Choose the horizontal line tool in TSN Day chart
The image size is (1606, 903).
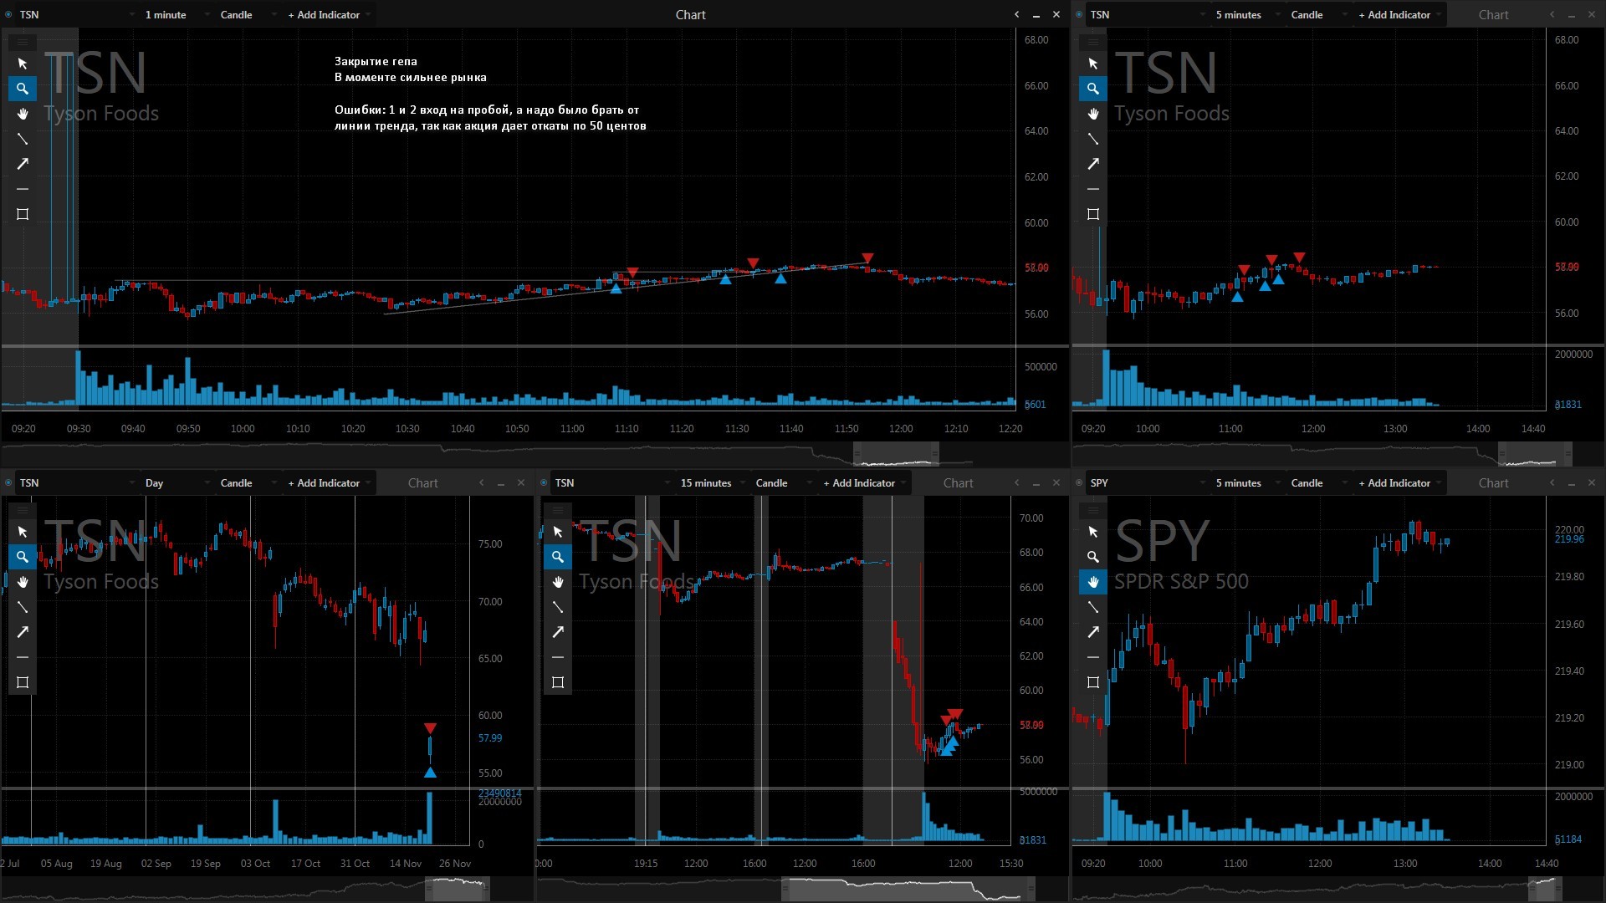point(23,657)
